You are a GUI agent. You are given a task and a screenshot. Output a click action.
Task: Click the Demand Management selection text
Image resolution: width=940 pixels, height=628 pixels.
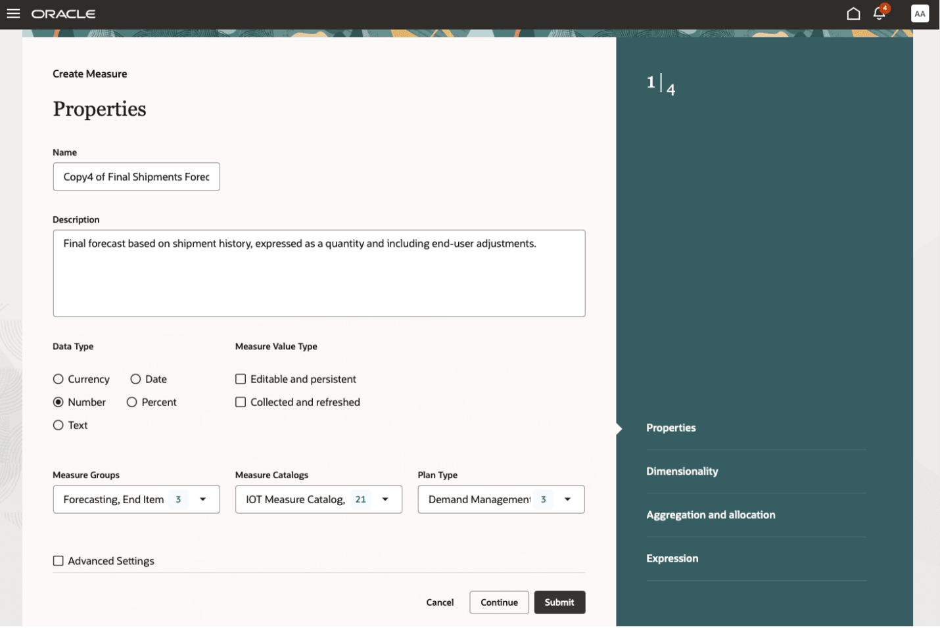pyautogui.click(x=479, y=499)
